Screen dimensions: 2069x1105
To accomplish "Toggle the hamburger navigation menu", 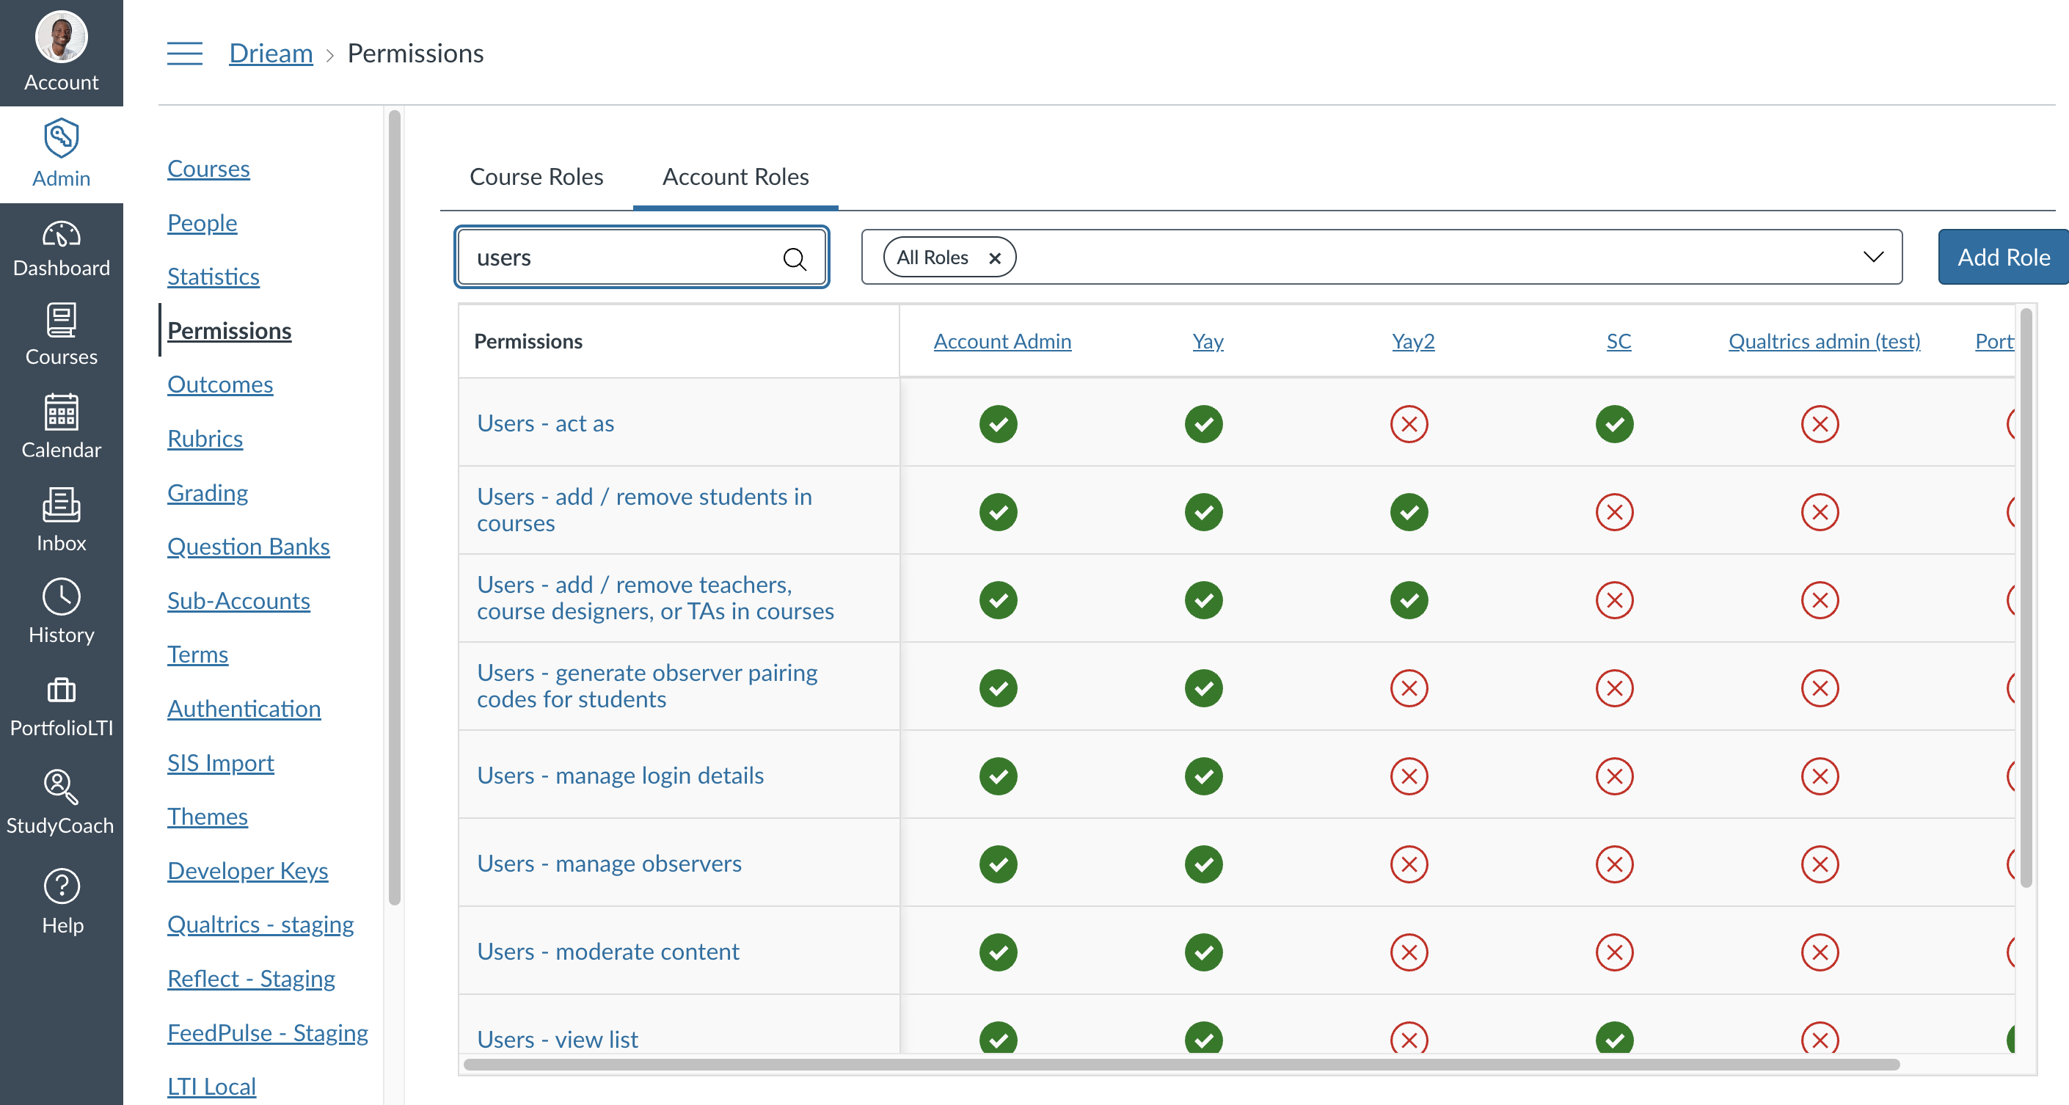I will (185, 54).
